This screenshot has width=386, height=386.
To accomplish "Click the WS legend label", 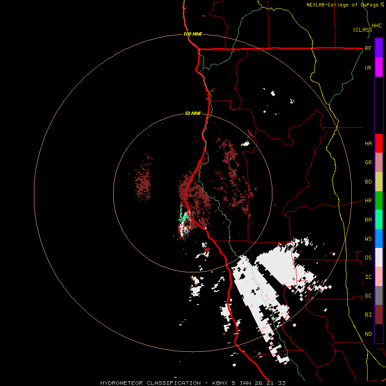I will pos(368,238).
